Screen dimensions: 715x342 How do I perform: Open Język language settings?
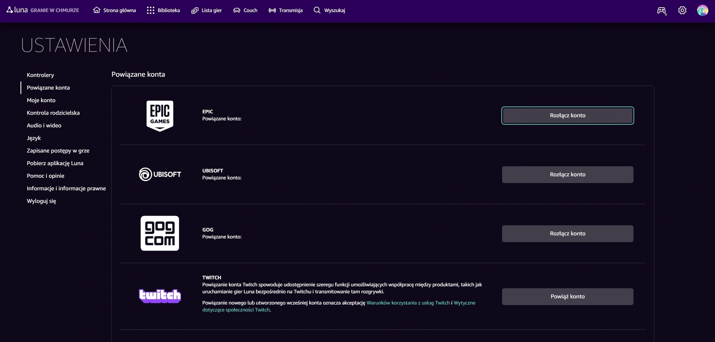[x=34, y=138]
